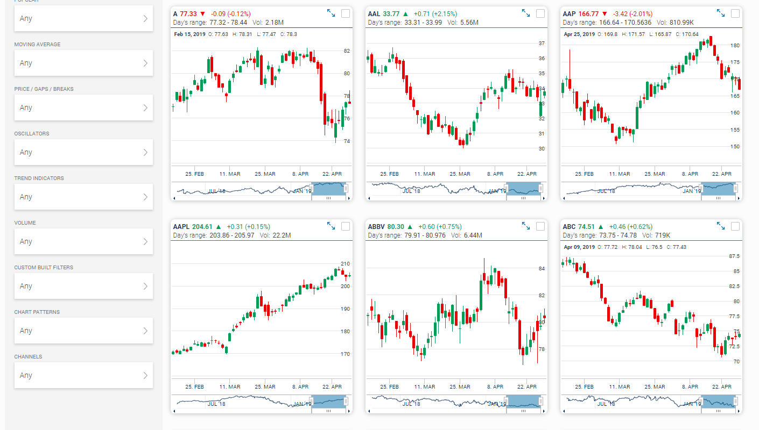Tick the AAPL chart checkbox
Viewport: 759px width, 430px height.
tap(346, 227)
